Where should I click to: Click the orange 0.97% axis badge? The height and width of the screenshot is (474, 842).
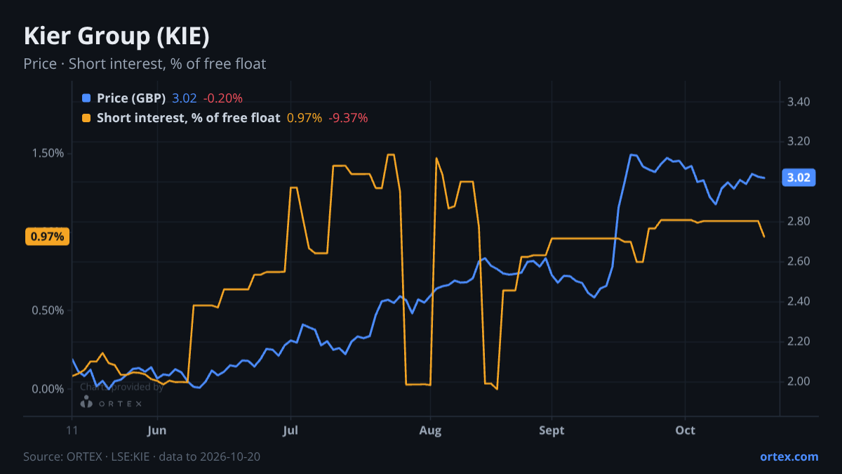point(48,237)
